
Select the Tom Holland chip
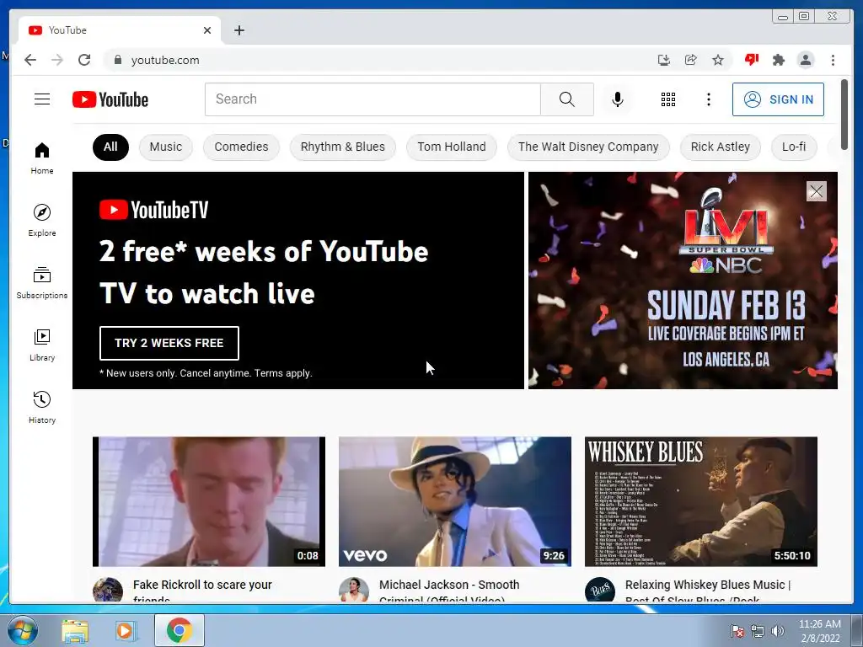(452, 147)
